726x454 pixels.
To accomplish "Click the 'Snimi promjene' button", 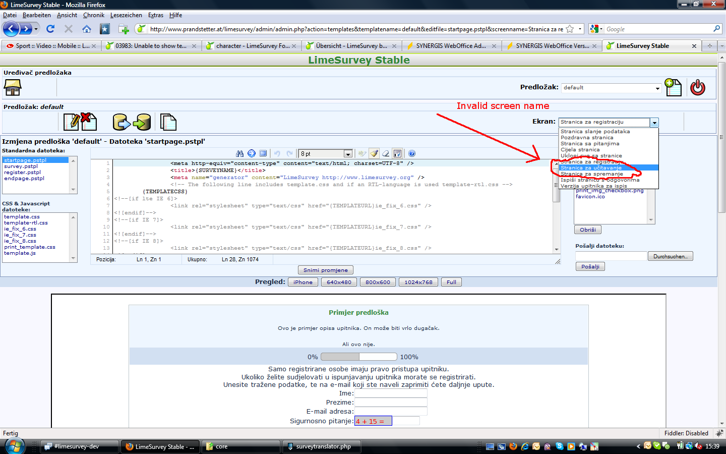I will click(325, 270).
